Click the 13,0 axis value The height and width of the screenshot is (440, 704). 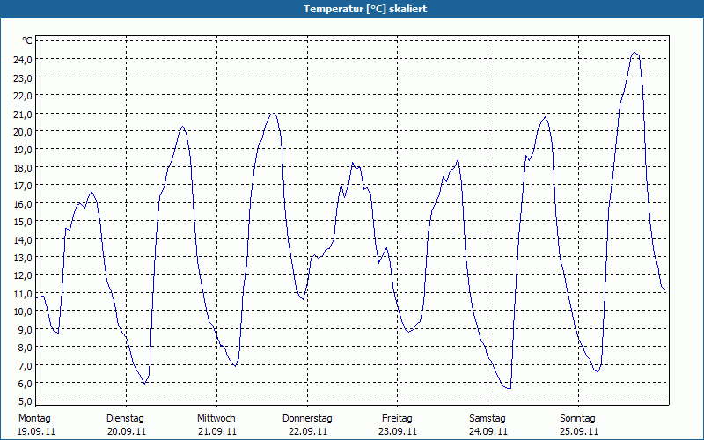[23, 257]
